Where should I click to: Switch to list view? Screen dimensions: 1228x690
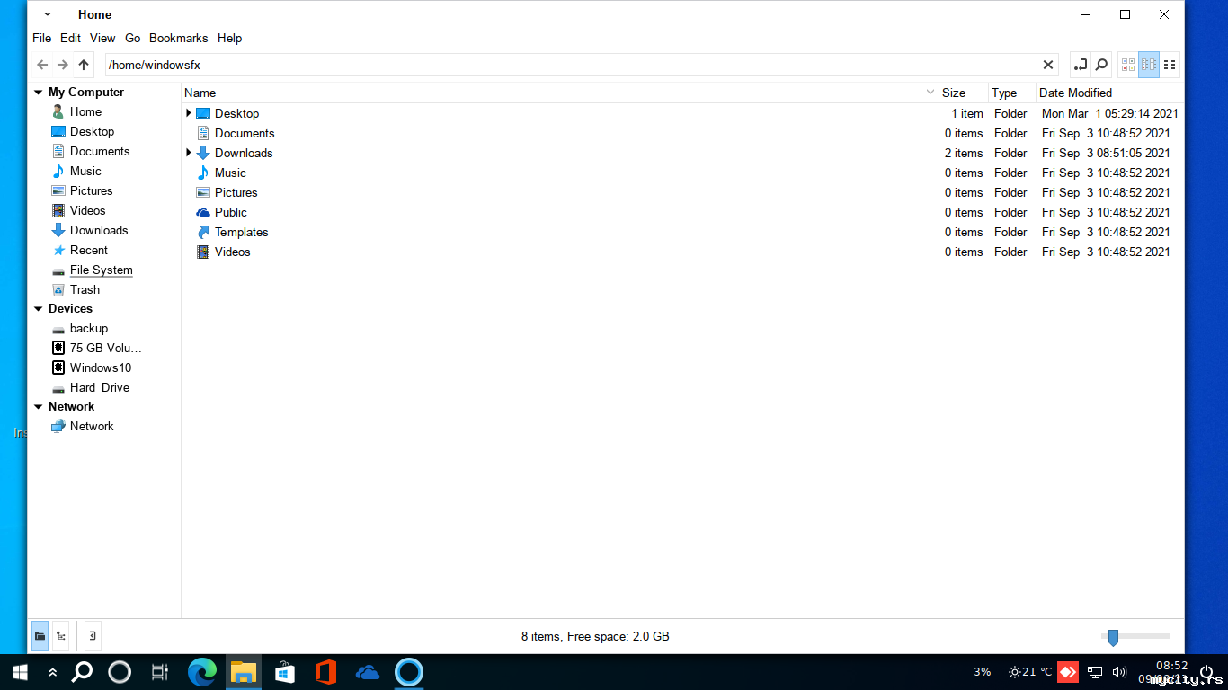pos(1149,65)
